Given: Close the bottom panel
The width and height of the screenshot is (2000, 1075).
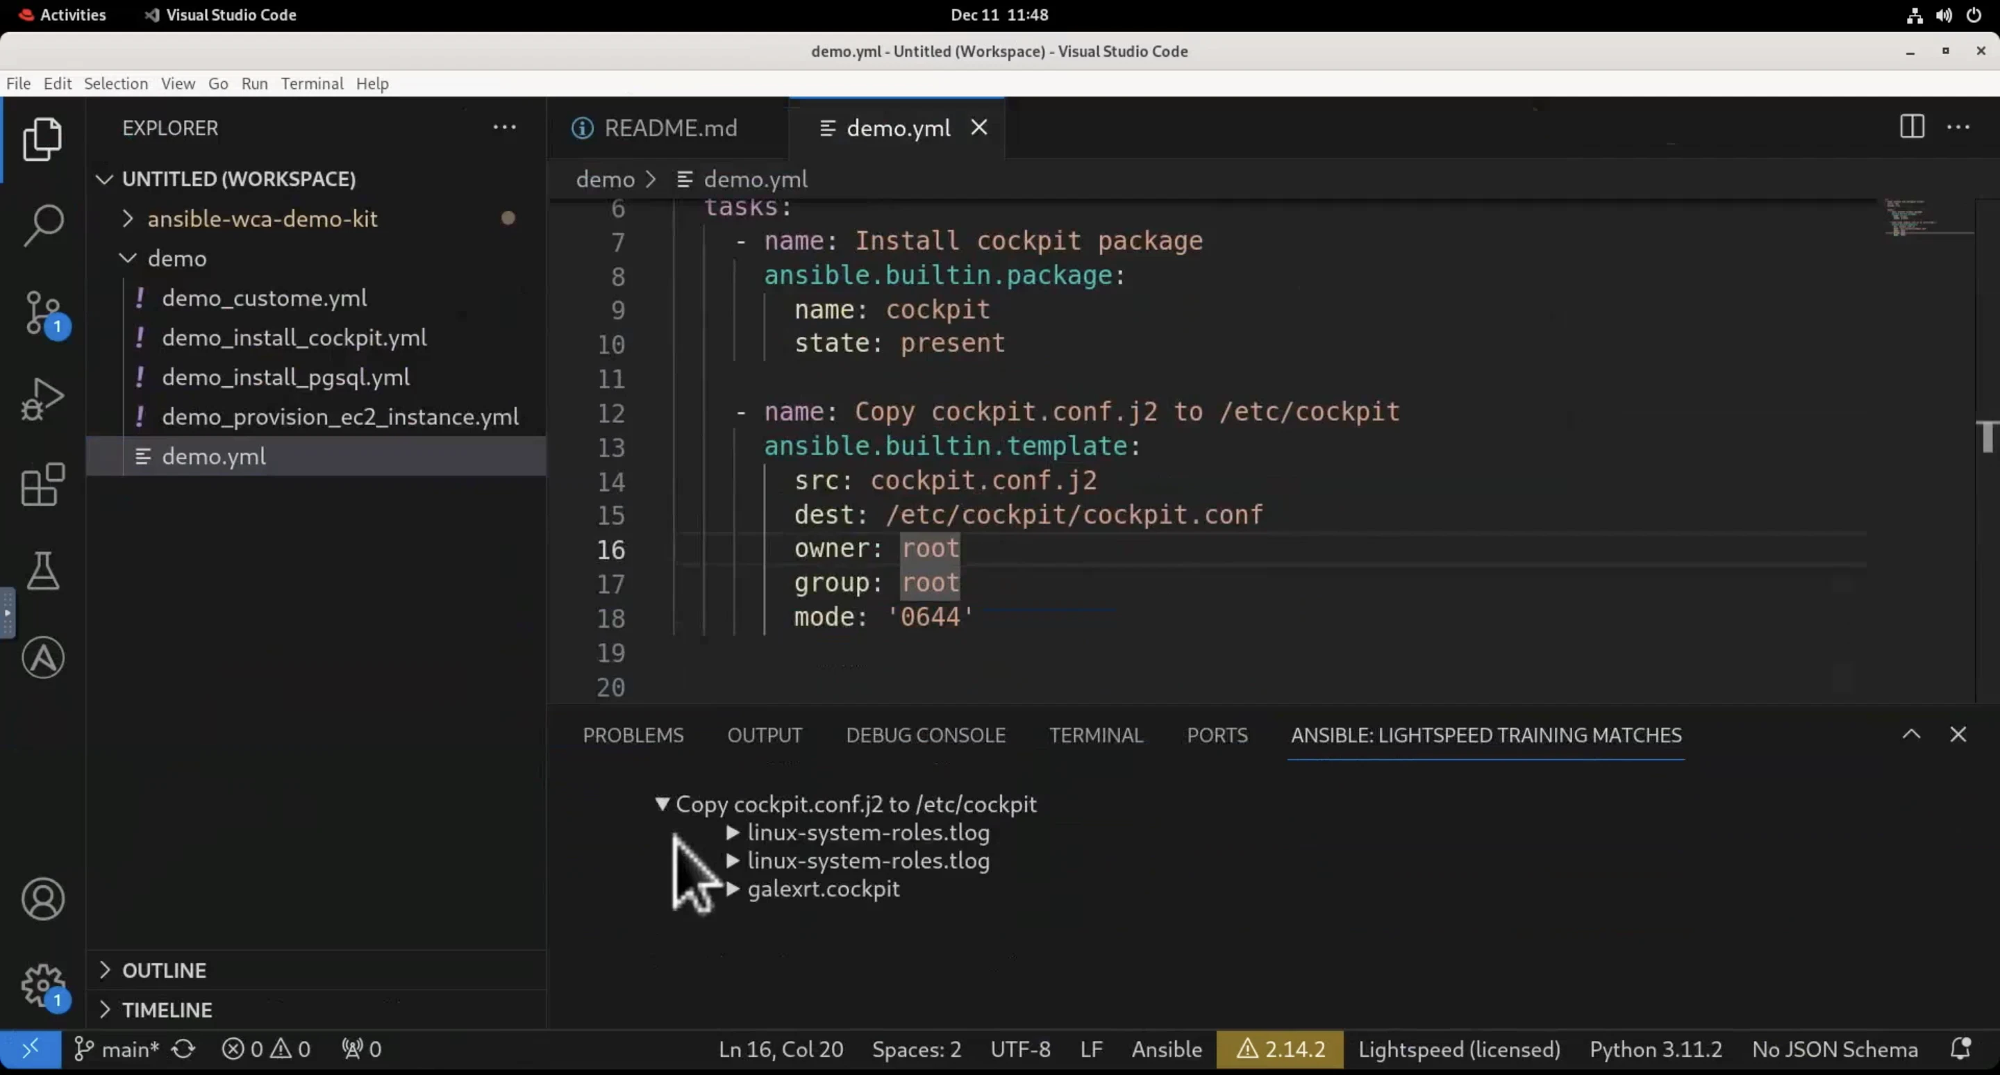Looking at the screenshot, I should pos(1958,734).
